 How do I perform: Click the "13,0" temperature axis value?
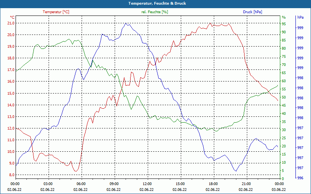click(11, 117)
